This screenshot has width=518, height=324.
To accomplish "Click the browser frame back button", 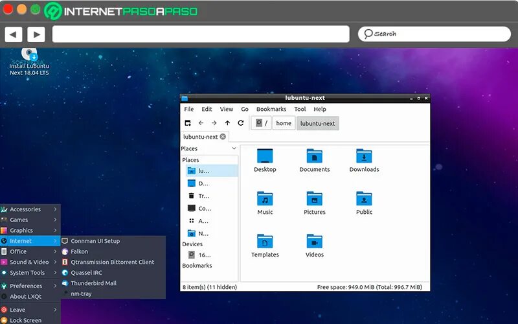I will [x=13, y=34].
